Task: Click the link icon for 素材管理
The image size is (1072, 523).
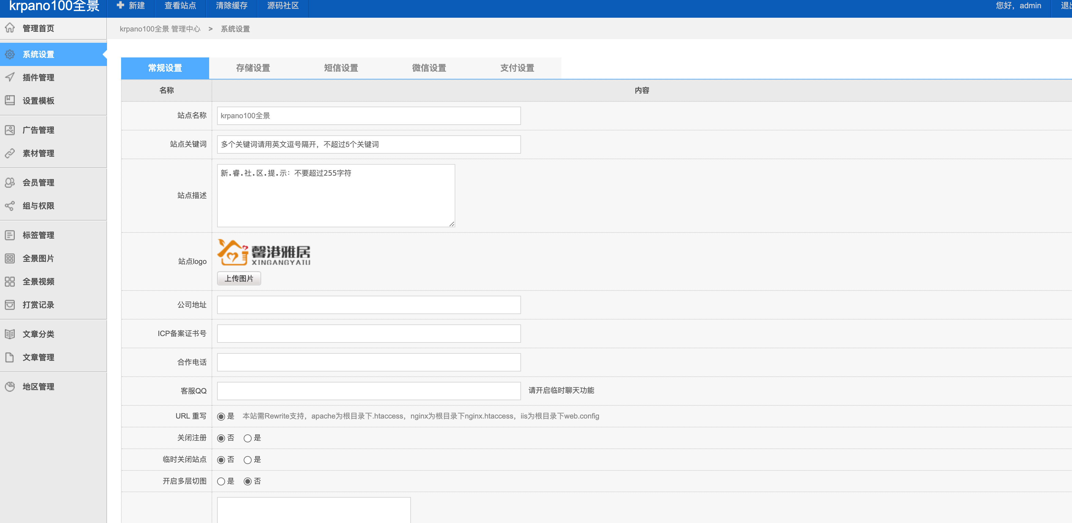Action: [10, 153]
